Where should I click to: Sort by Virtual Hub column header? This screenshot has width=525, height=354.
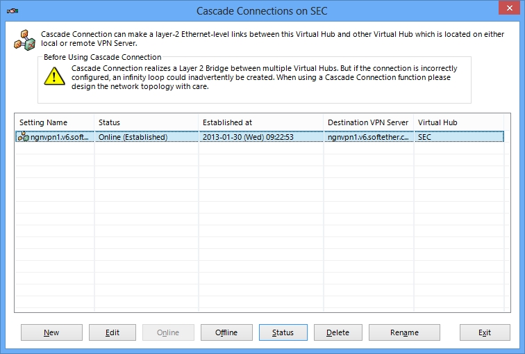pos(459,122)
